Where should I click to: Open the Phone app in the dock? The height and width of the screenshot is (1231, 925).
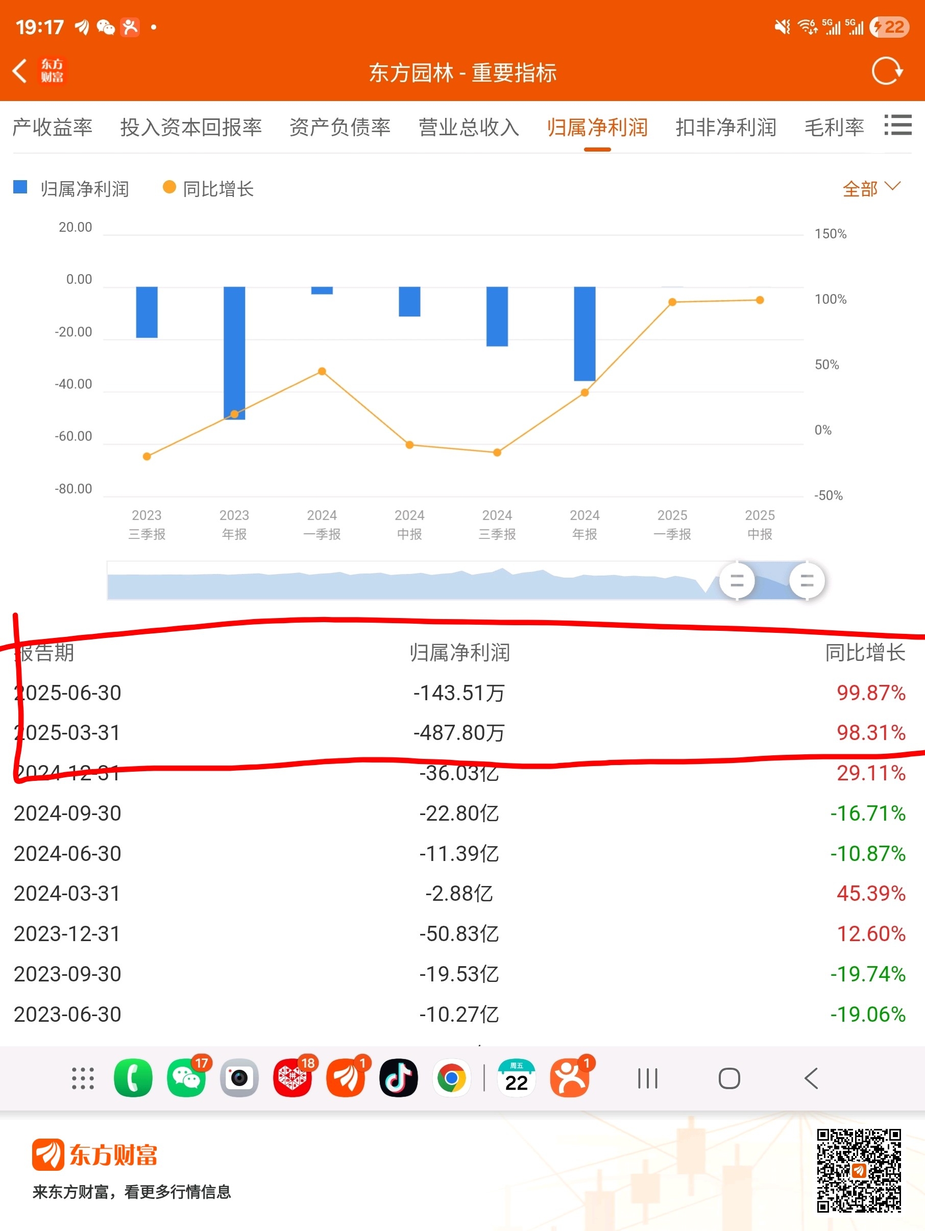pos(133,1078)
